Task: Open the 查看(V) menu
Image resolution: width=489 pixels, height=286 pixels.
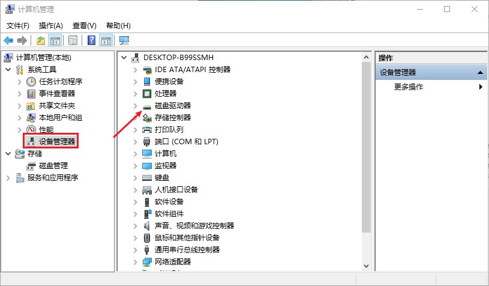Action: click(84, 25)
